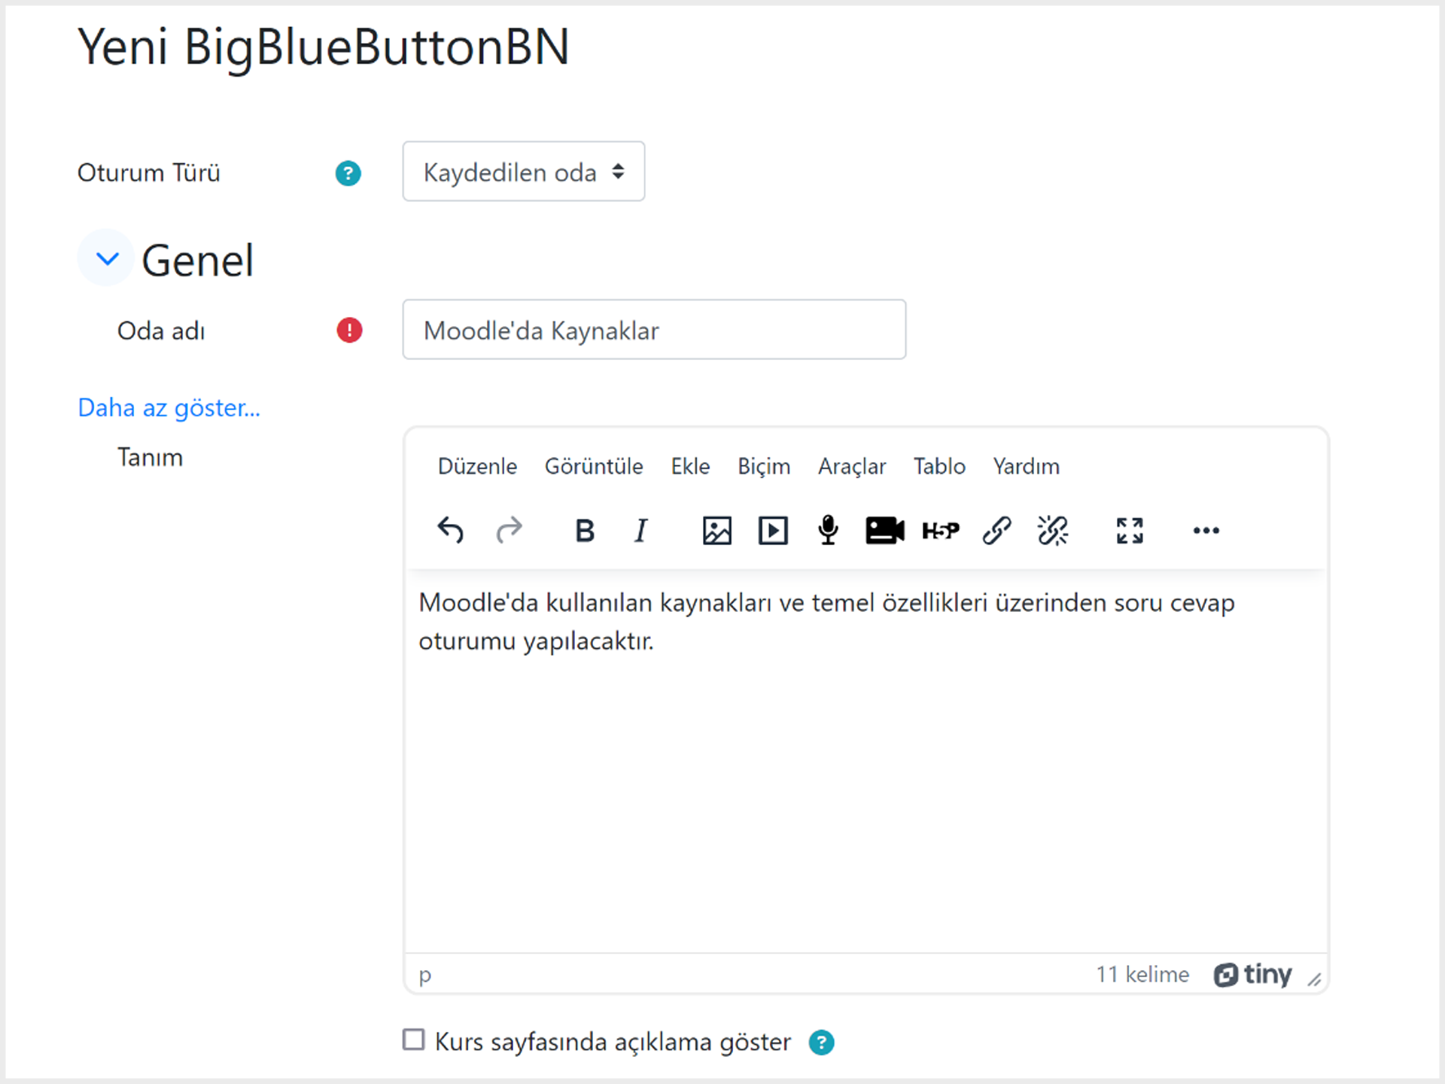Click the editor resize handle
This screenshot has width=1445, height=1084.
[1315, 979]
